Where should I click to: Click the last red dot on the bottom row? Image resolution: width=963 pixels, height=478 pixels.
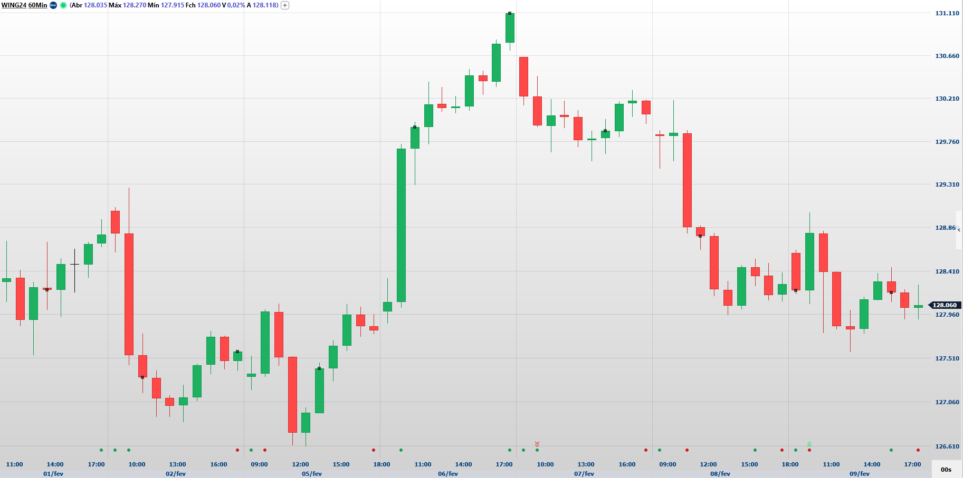tap(918, 450)
